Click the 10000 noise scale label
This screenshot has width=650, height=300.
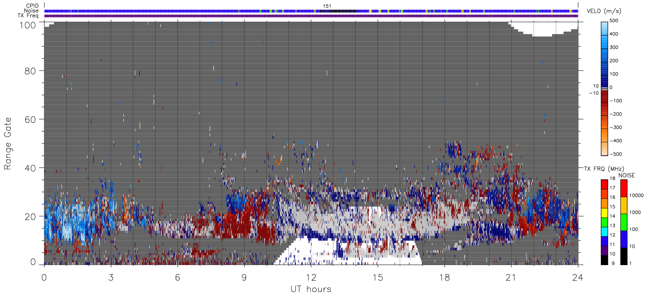636,195
